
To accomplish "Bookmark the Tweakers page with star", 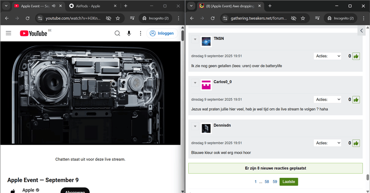I will (x=303, y=18).
